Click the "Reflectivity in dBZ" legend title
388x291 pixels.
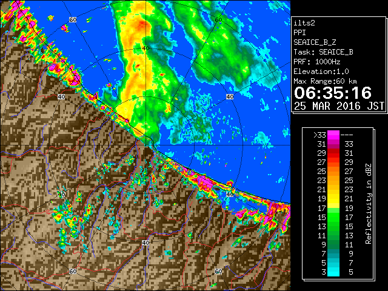[368, 204]
